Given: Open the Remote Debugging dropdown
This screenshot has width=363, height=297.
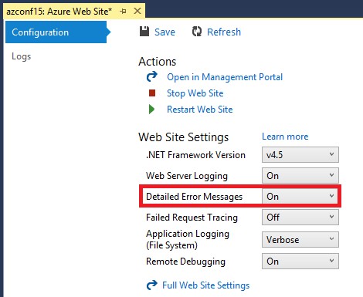Looking at the screenshot, I should 300,262.
